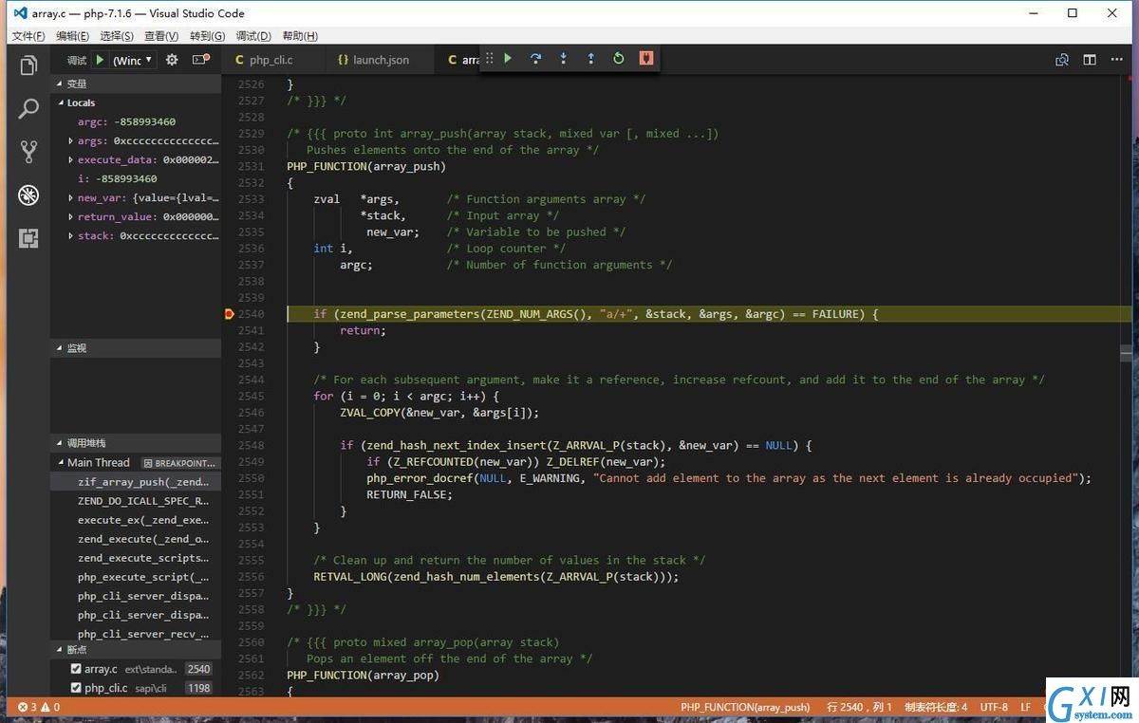This screenshot has width=1139, height=723.
Task: Expand the return_value variable
Action: click(70, 216)
